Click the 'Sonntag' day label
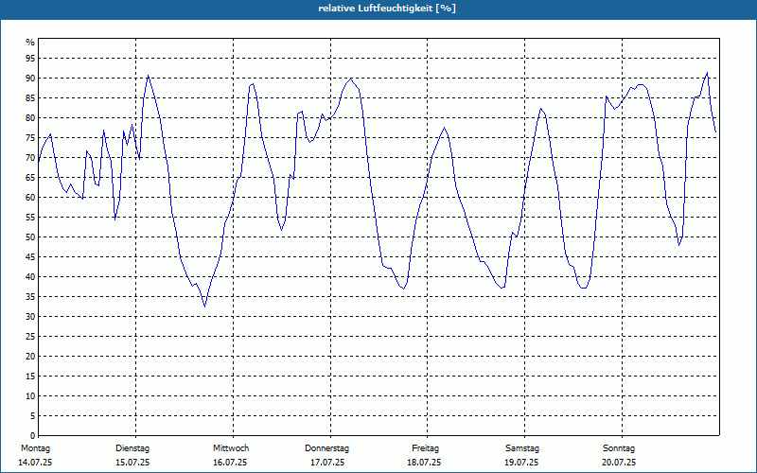Image resolution: width=757 pixels, height=473 pixels. 619,448
